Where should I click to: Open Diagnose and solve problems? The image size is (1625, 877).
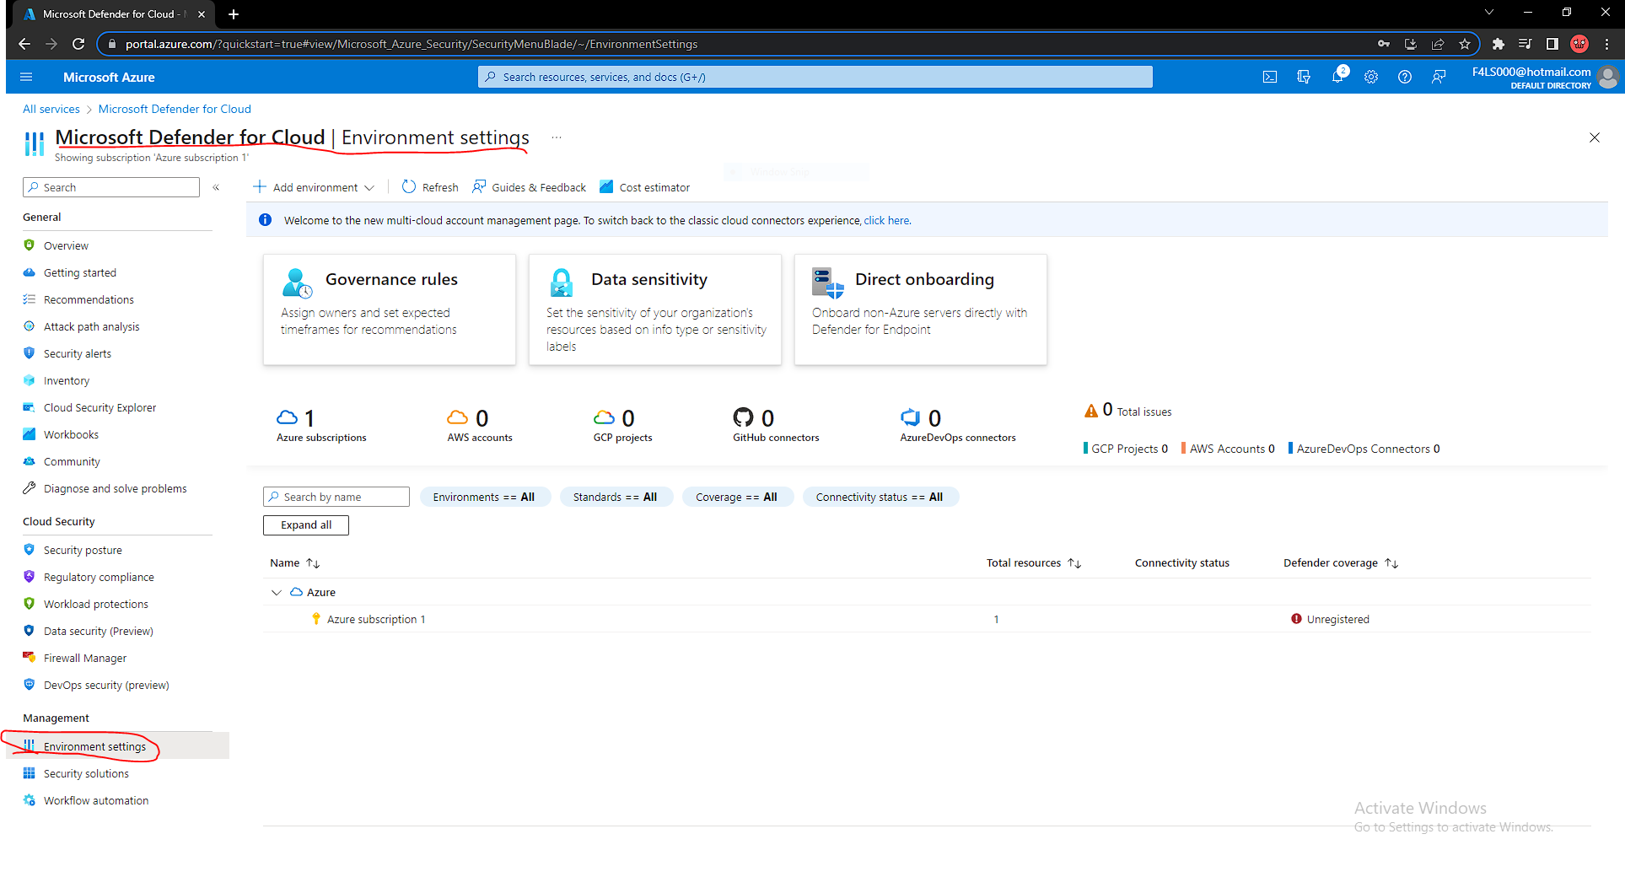(116, 488)
